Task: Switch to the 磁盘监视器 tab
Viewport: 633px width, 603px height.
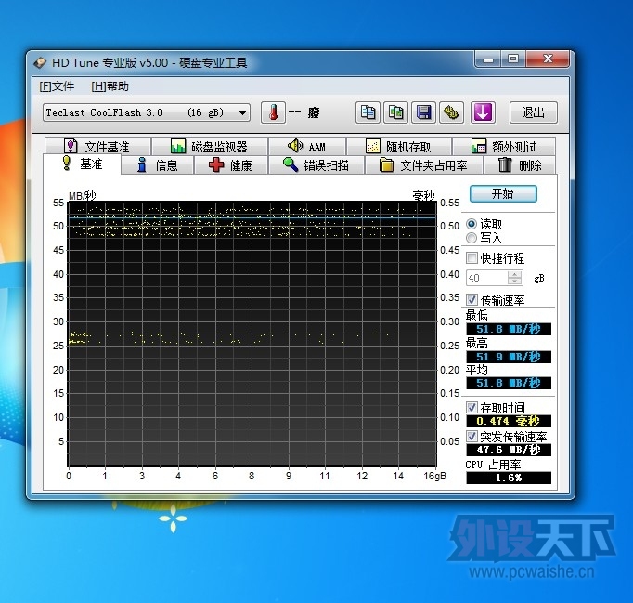Action: [210, 146]
